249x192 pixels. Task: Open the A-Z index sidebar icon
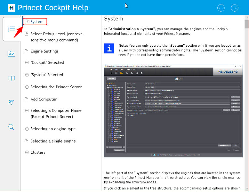coord(11,54)
